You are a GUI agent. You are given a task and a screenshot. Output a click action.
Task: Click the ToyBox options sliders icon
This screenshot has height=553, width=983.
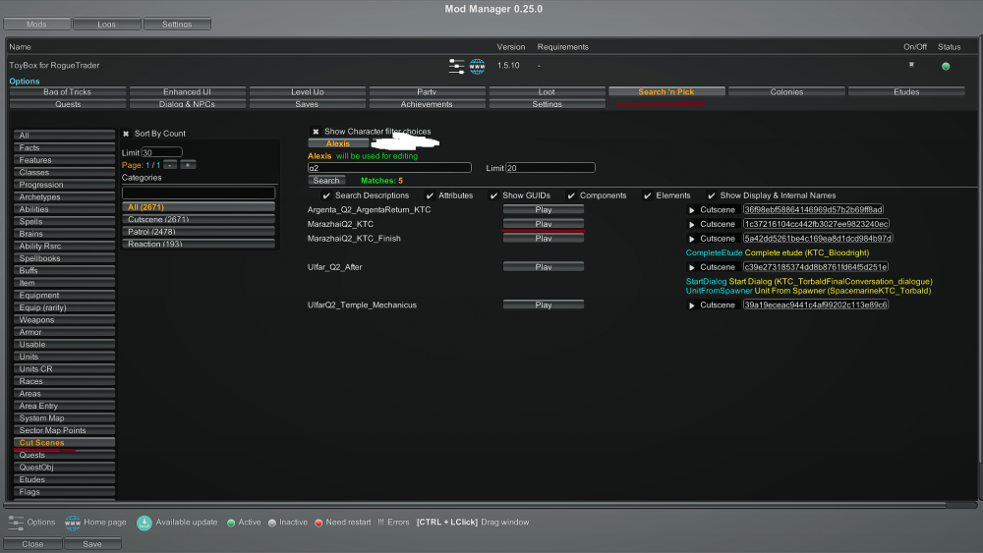pos(456,67)
